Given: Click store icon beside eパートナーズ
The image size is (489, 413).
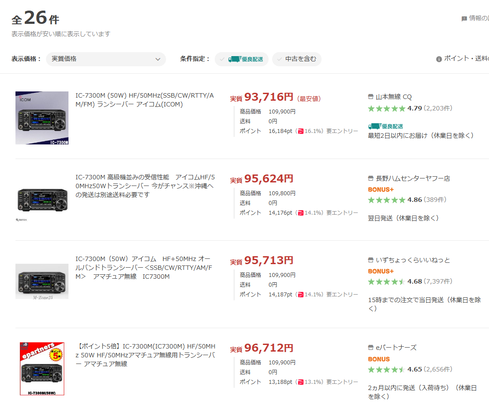Looking at the screenshot, I should click(371, 348).
